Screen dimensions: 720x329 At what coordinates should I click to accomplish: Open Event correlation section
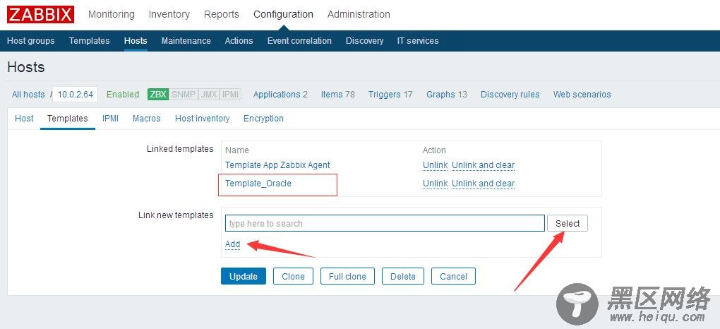coord(299,40)
